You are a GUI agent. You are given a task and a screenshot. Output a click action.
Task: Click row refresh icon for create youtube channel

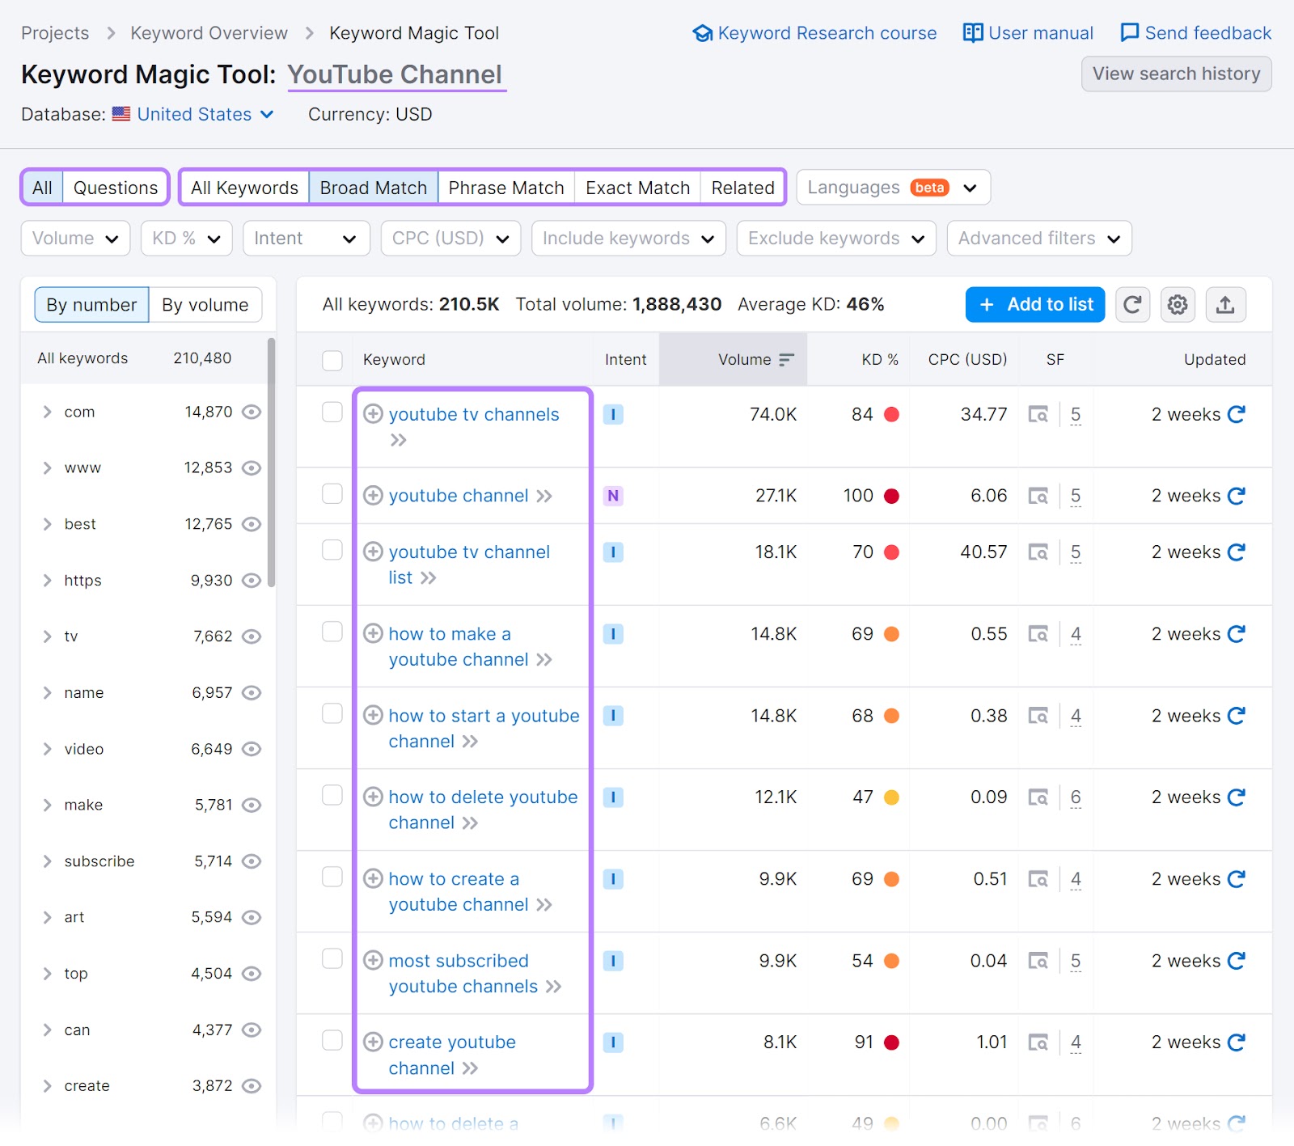(1237, 1042)
